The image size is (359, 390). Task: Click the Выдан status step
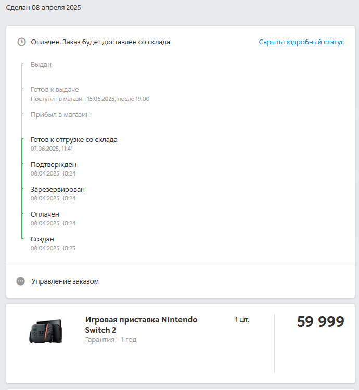pyautogui.click(x=41, y=65)
